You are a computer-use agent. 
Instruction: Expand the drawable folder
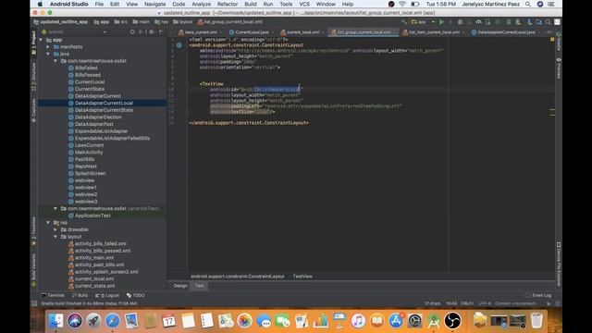tap(55, 229)
